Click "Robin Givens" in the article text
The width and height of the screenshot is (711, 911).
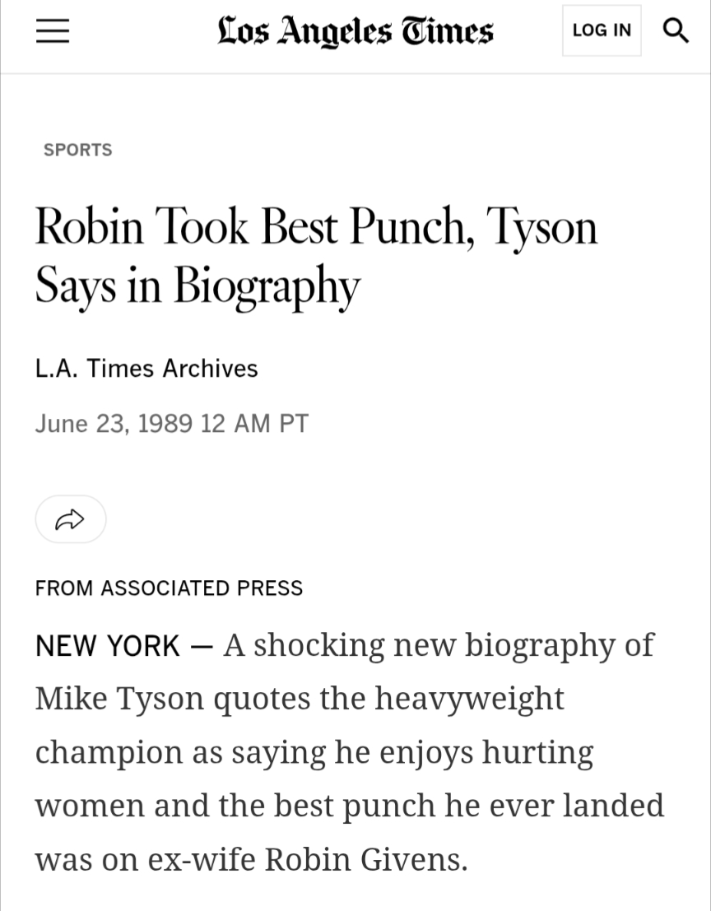[365, 860]
